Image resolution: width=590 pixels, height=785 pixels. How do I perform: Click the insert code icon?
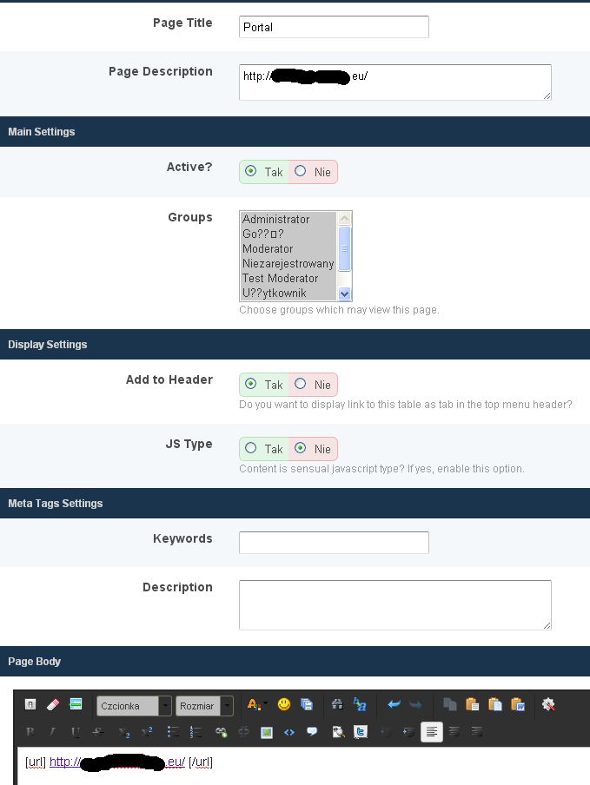(x=289, y=732)
